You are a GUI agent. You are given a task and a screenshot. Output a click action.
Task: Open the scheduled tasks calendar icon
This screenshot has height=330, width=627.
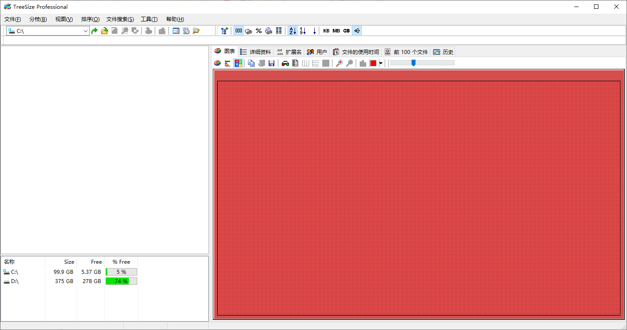pyautogui.click(x=176, y=31)
